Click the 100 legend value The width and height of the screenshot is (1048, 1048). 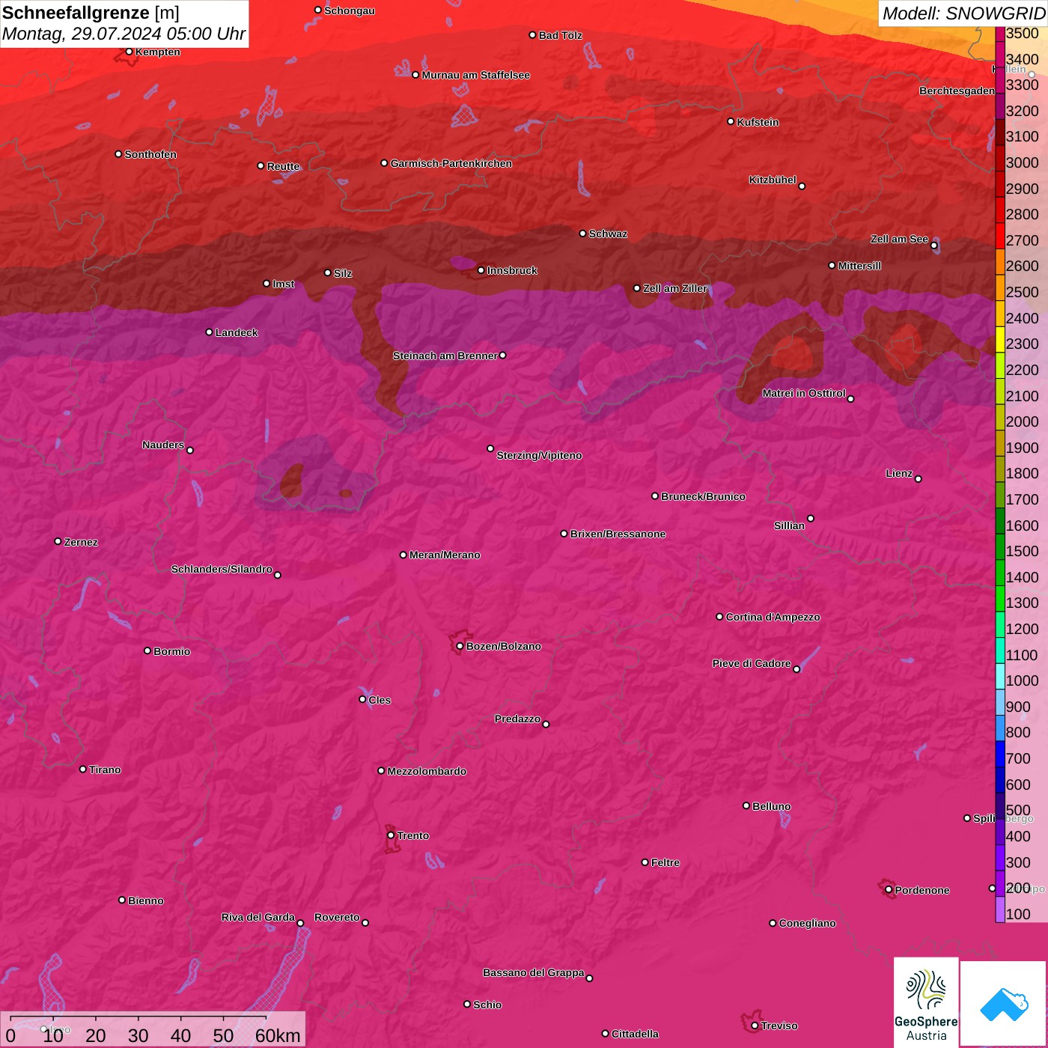1019,914
